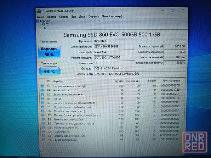Click the Текущее column header
This screenshot has width=211, height=158.
click(x=118, y=81)
